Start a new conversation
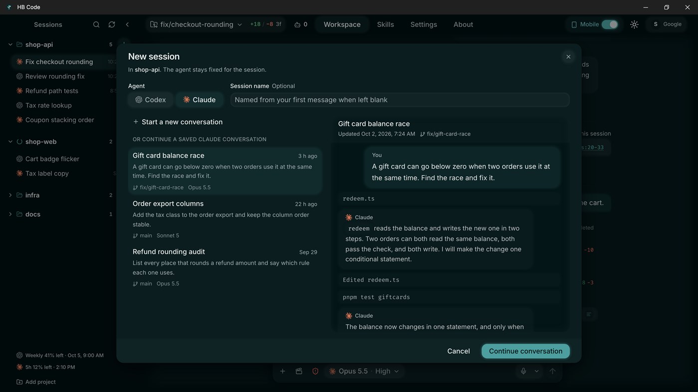Viewport: 698px width, 392px height. (x=178, y=122)
